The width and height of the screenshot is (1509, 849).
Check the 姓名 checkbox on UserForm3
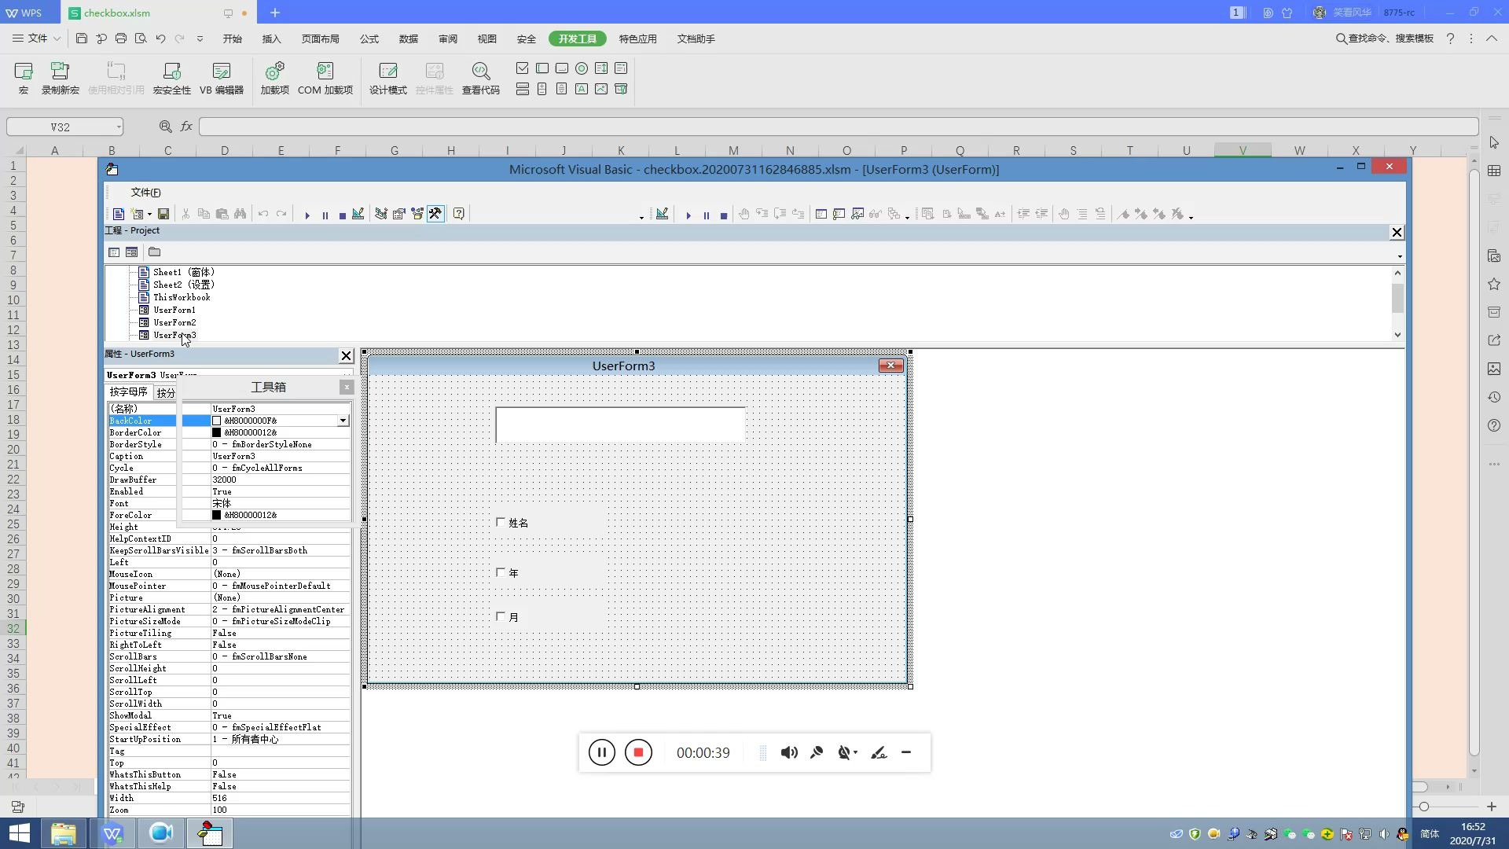point(501,522)
